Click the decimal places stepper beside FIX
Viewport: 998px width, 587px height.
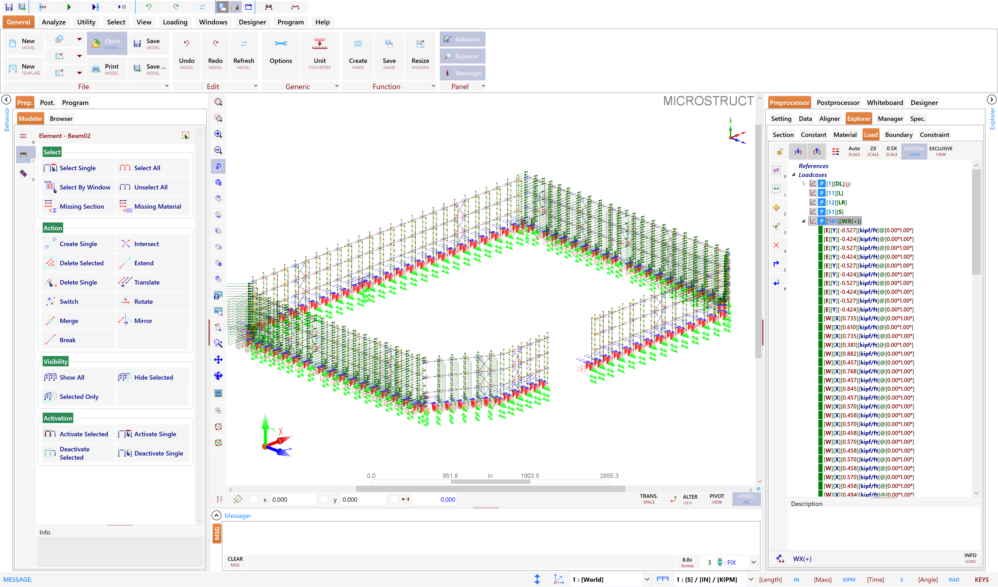[x=720, y=562]
